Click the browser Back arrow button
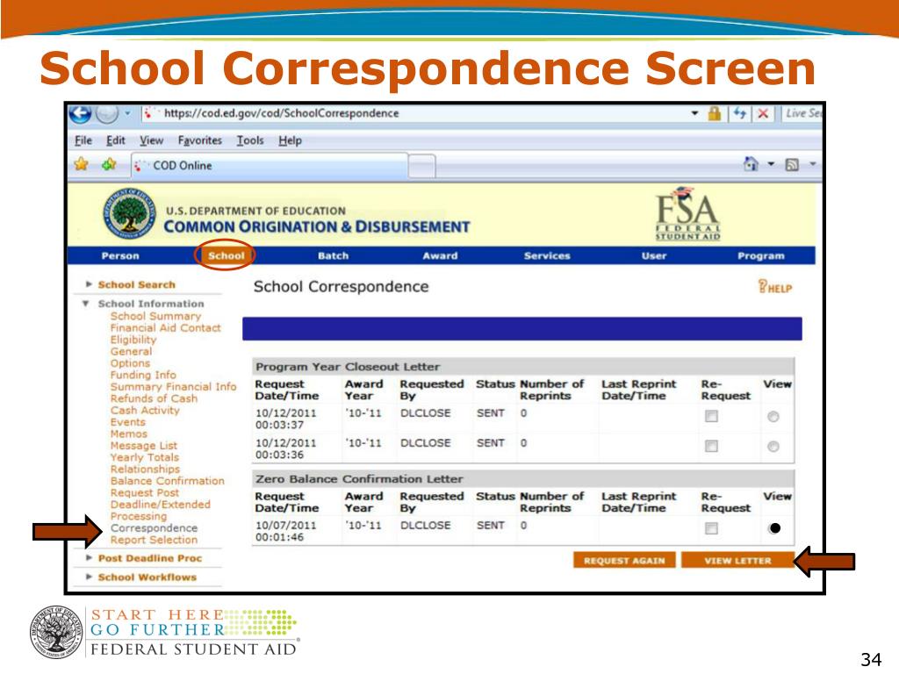This screenshot has width=899, height=674. [81, 113]
